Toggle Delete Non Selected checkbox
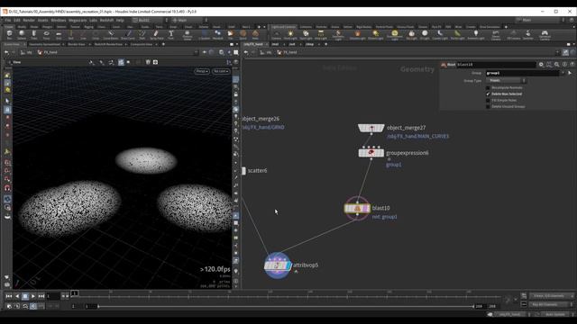The image size is (577, 324). pos(488,94)
